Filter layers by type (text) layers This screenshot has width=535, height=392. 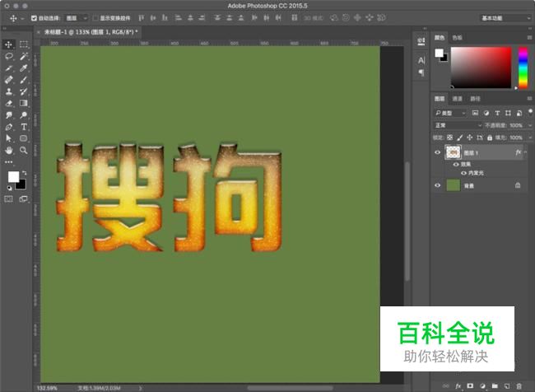(x=497, y=113)
